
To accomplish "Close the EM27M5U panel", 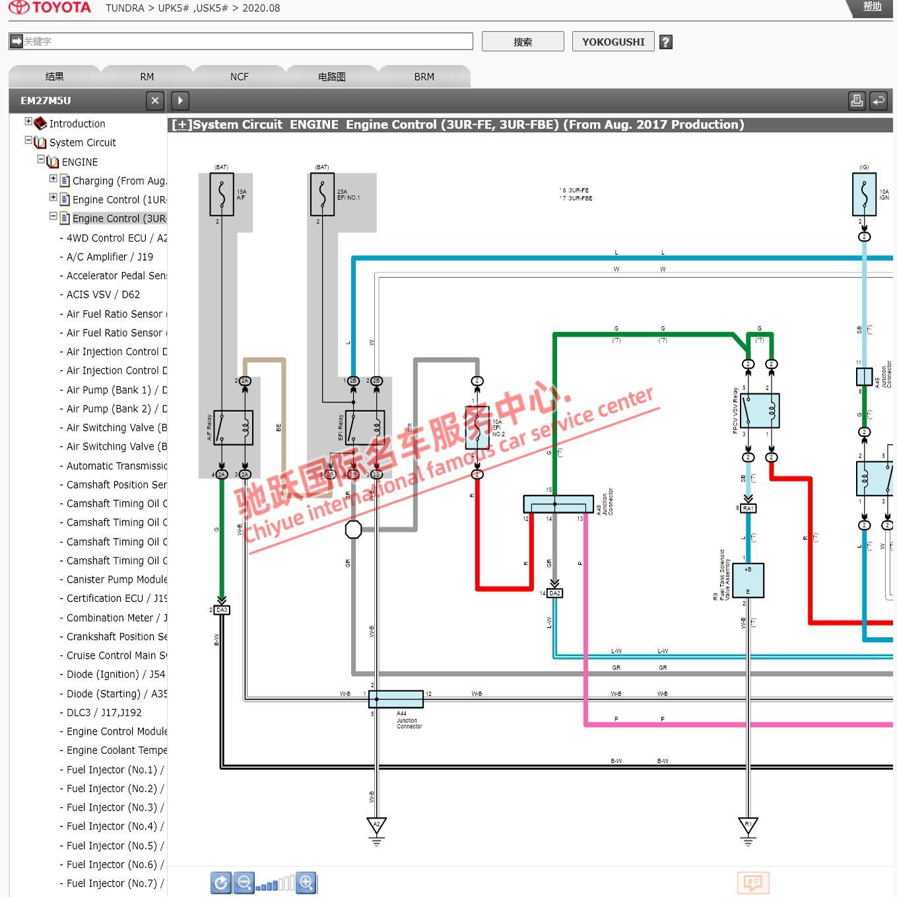I will tap(155, 100).
